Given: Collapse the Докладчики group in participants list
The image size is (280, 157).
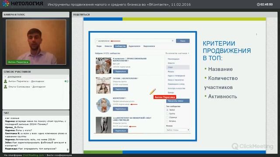Looking at the screenshot, I should click(x=5, y=77).
